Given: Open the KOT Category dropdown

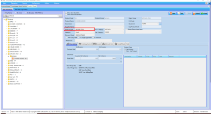Looking at the screenshot, I should point(114,29).
